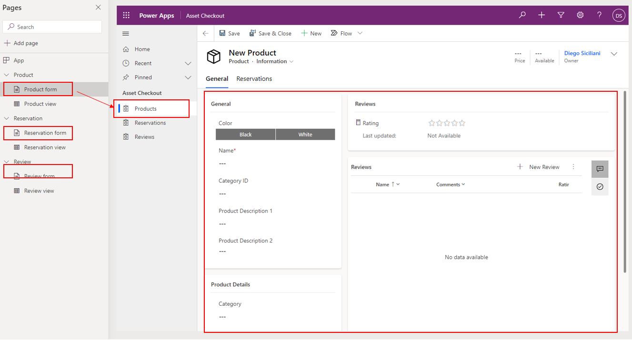
Task: Open the Flow dropdown in the command bar
Action: (x=360, y=33)
